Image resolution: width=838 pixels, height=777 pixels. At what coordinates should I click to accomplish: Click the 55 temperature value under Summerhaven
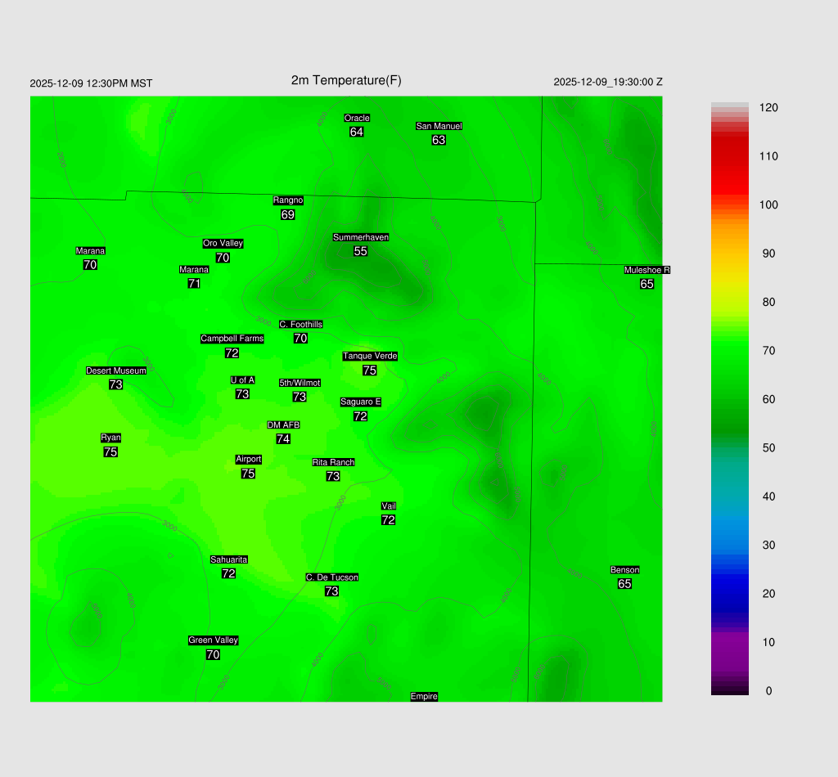[360, 251]
